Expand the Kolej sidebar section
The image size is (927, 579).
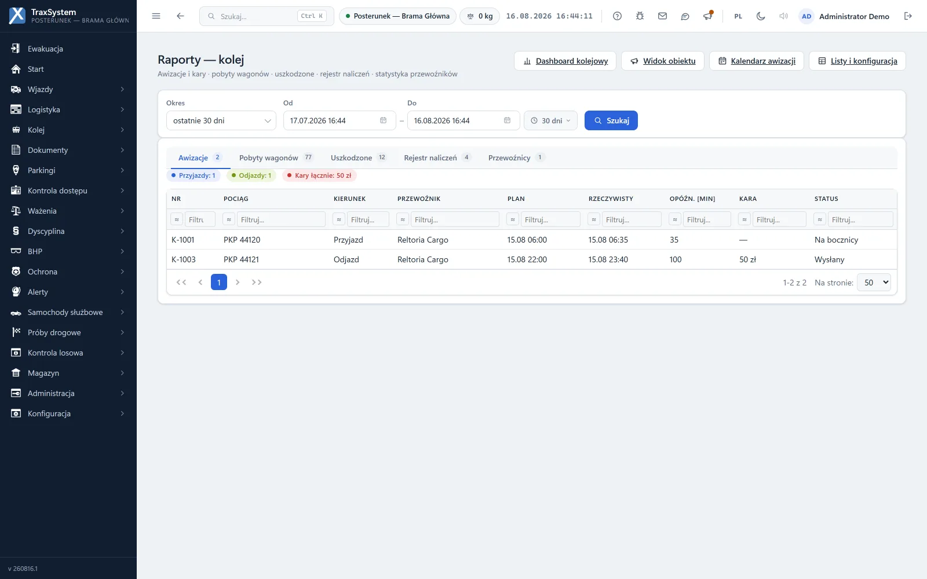(x=68, y=130)
